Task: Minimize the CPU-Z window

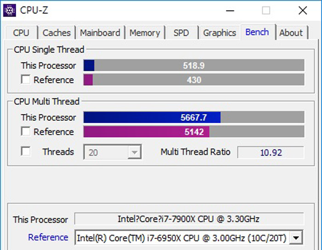Action: 230,11
